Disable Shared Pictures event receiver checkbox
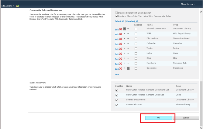The width and height of the screenshot is (203, 129). click(x=117, y=105)
